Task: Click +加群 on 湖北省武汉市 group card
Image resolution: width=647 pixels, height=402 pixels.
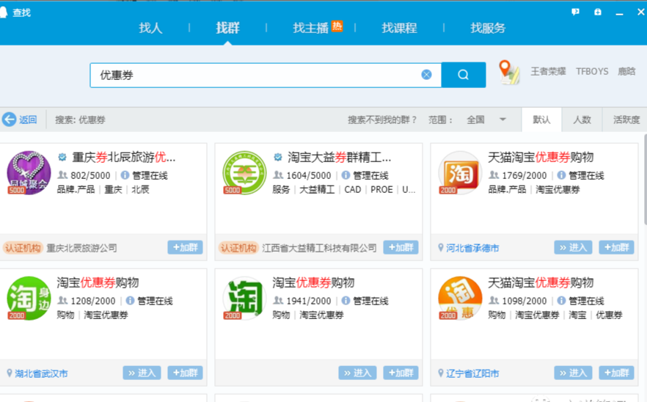Action: tap(186, 373)
